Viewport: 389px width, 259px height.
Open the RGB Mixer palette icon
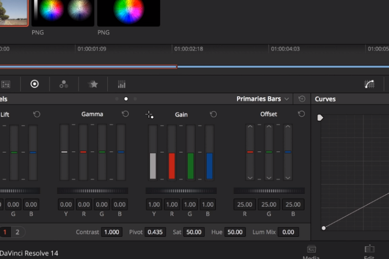(64, 84)
